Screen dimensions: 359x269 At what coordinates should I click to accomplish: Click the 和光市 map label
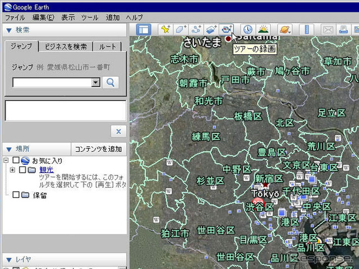(209, 101)
